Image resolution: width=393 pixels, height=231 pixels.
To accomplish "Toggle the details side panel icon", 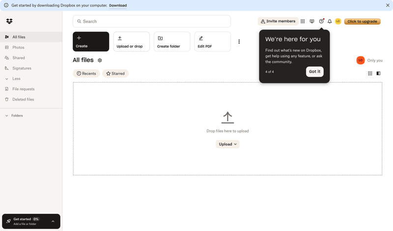I will tap(378, 73).
